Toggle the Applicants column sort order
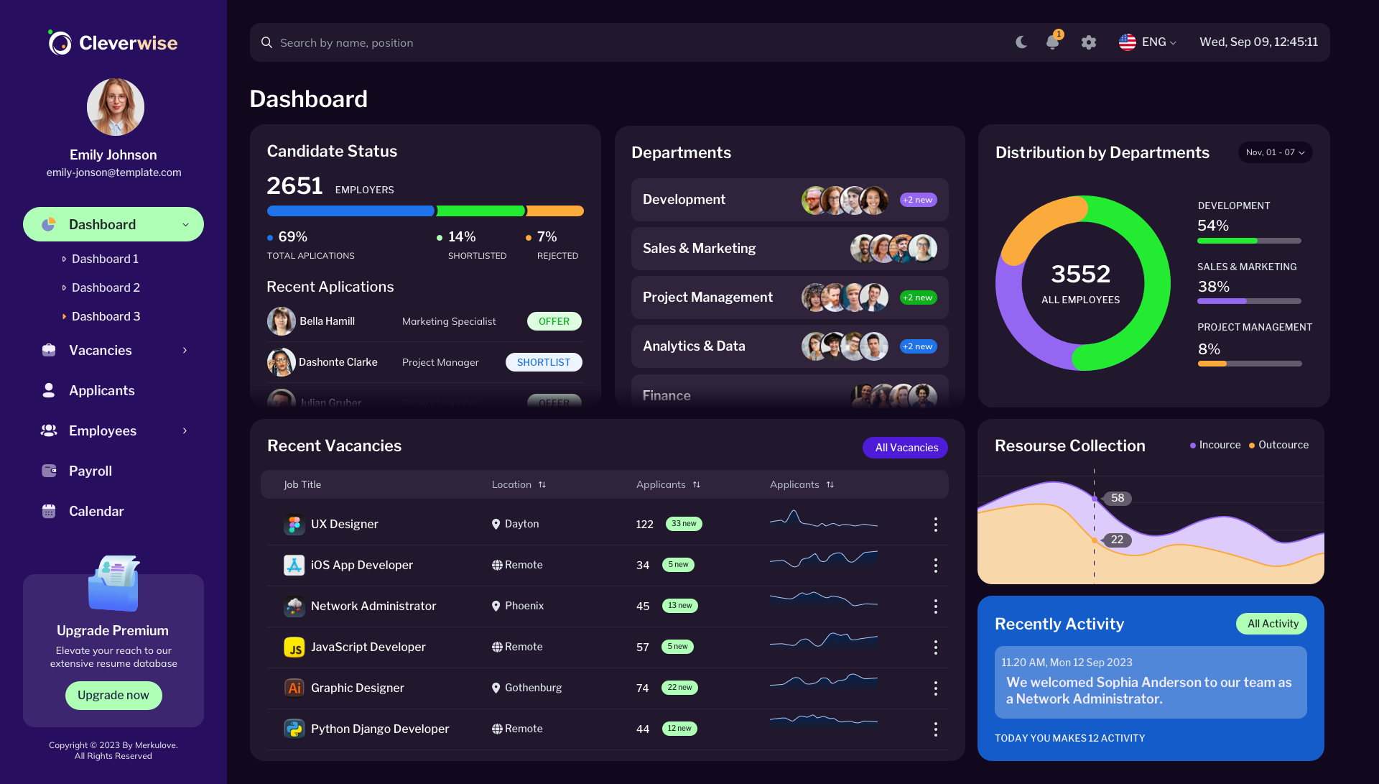The image size is (1379, 784). (697, 484)
